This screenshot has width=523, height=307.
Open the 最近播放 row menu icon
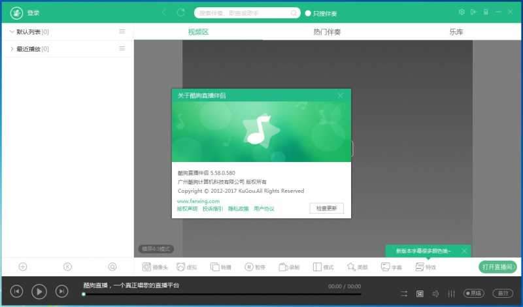click(122, 49)
